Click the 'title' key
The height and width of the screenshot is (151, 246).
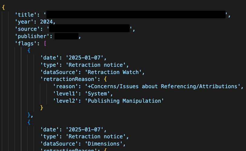pos(25,14)
